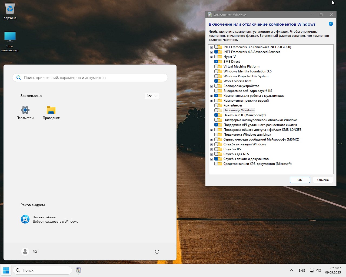Click the Блокировка устройства folder icon

[x=220, y=86]
